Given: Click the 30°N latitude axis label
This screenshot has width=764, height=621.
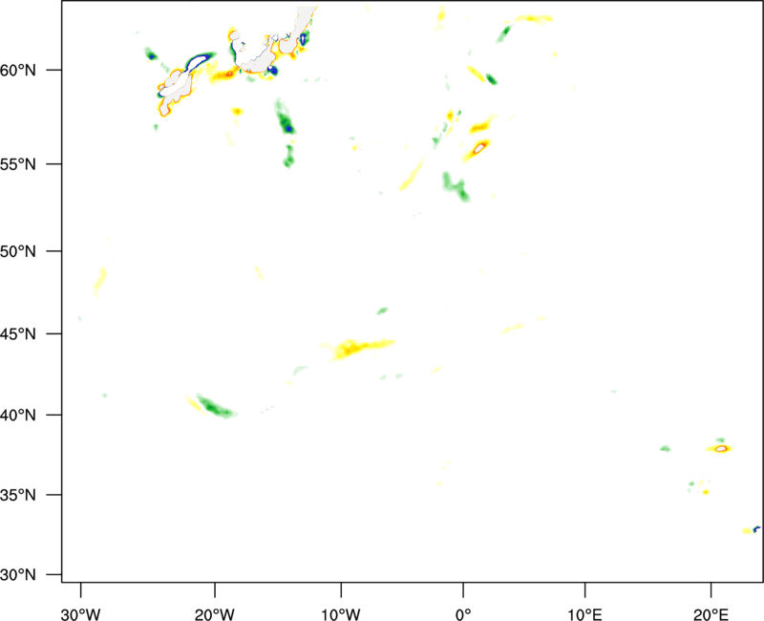Looking at the screenshot, I should click(18, 575).
